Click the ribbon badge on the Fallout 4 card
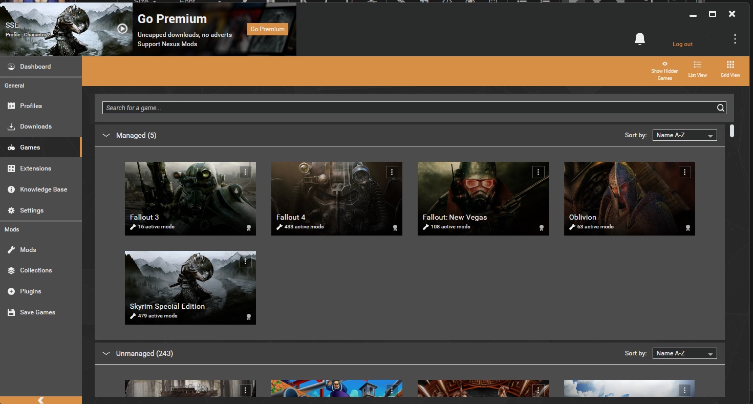753x404 pixels. point(395,228)
